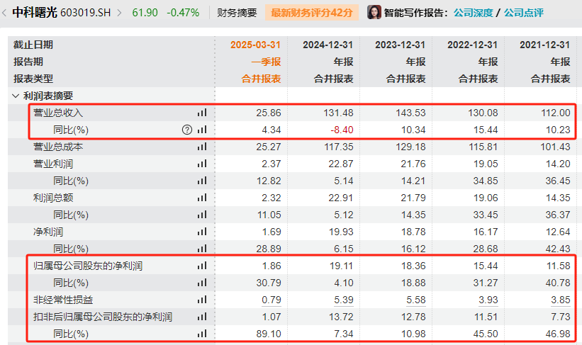The image size is (582, 345).
Task: Open the 公司深度 report link
Action: click(x=474, y=13)
